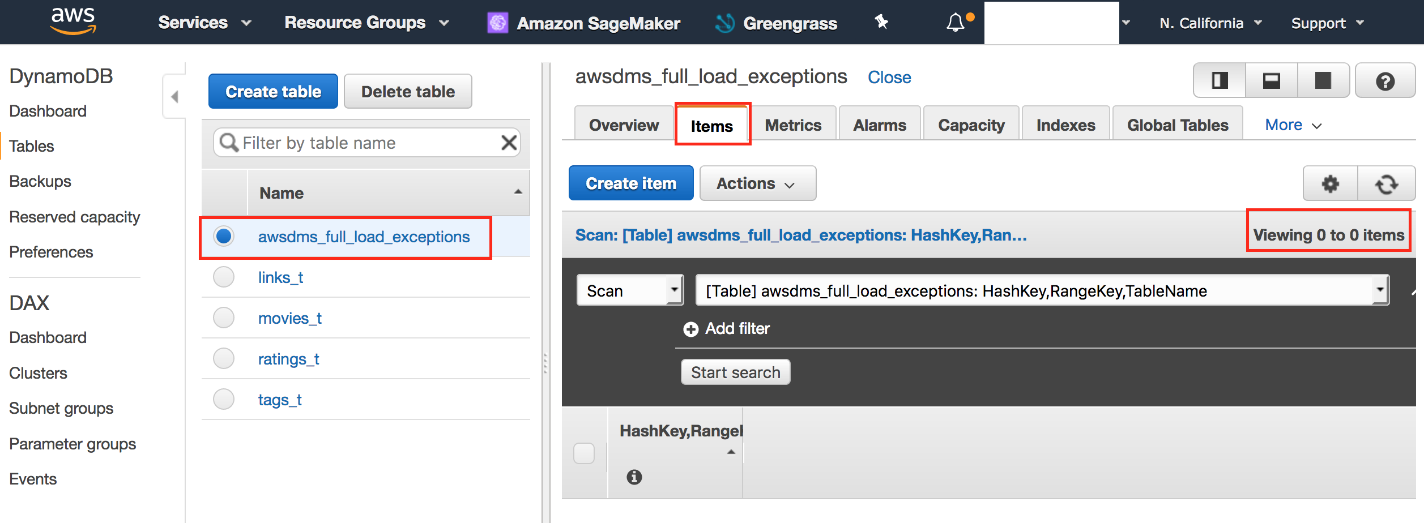This screenshot has width=1424, height=523.
Task: Click the Start search button
Action: (735, 372)
